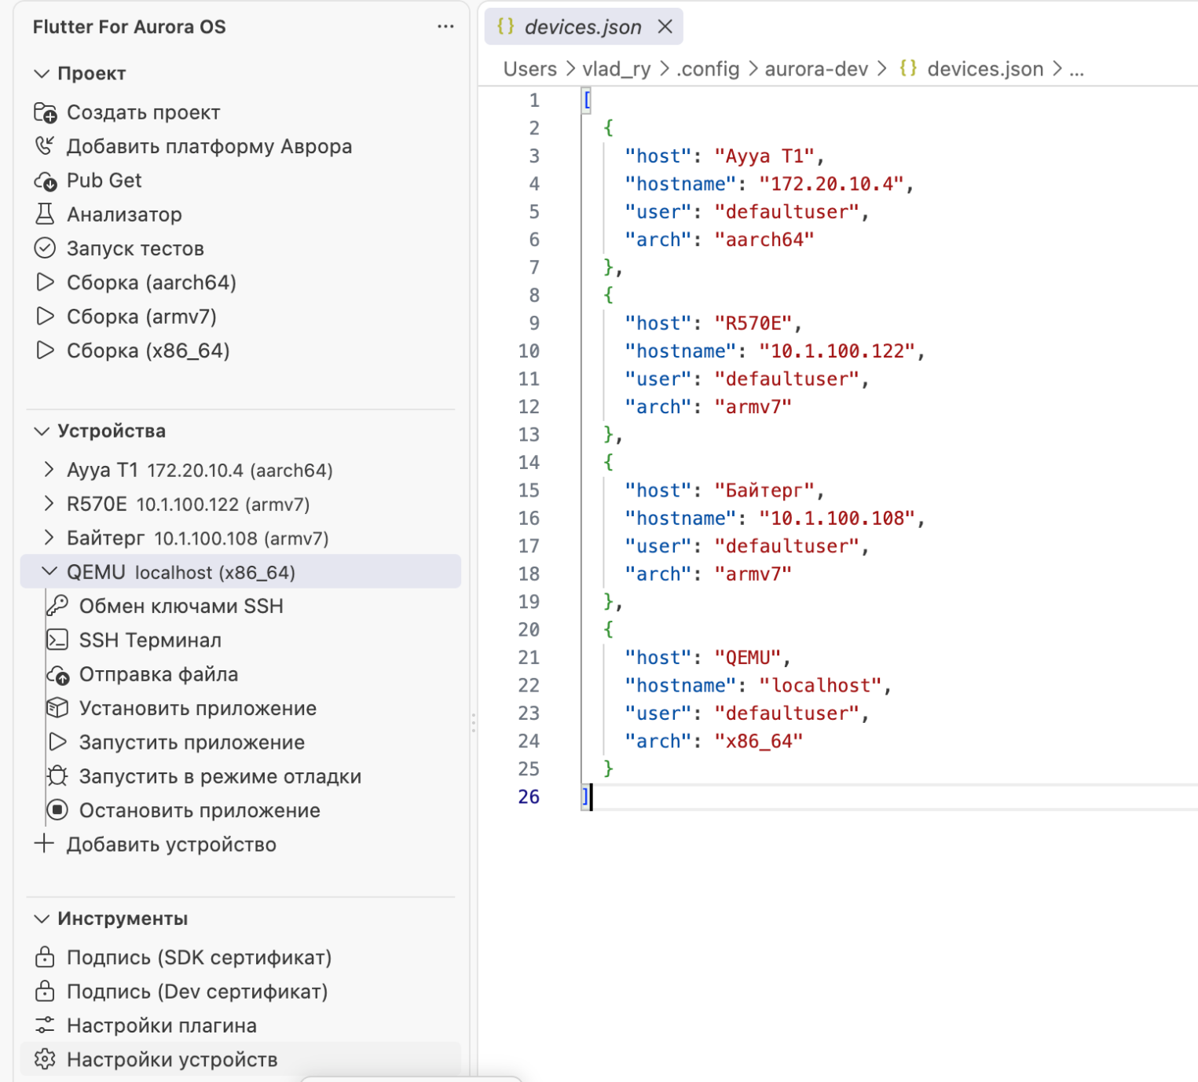Click "R570E" host value on line 9
The image size is (1198, 1082).
(x=753, y=324)
